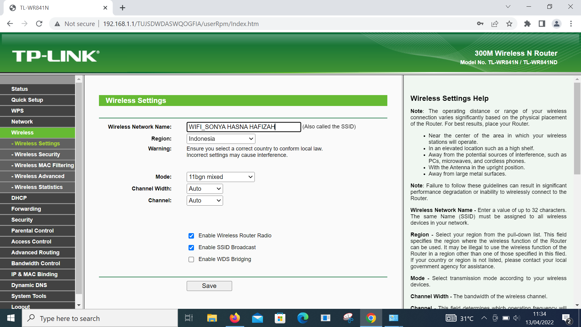Click the Wireless Network Name input field
Screen dimensions: 581x327
point(244,127)
